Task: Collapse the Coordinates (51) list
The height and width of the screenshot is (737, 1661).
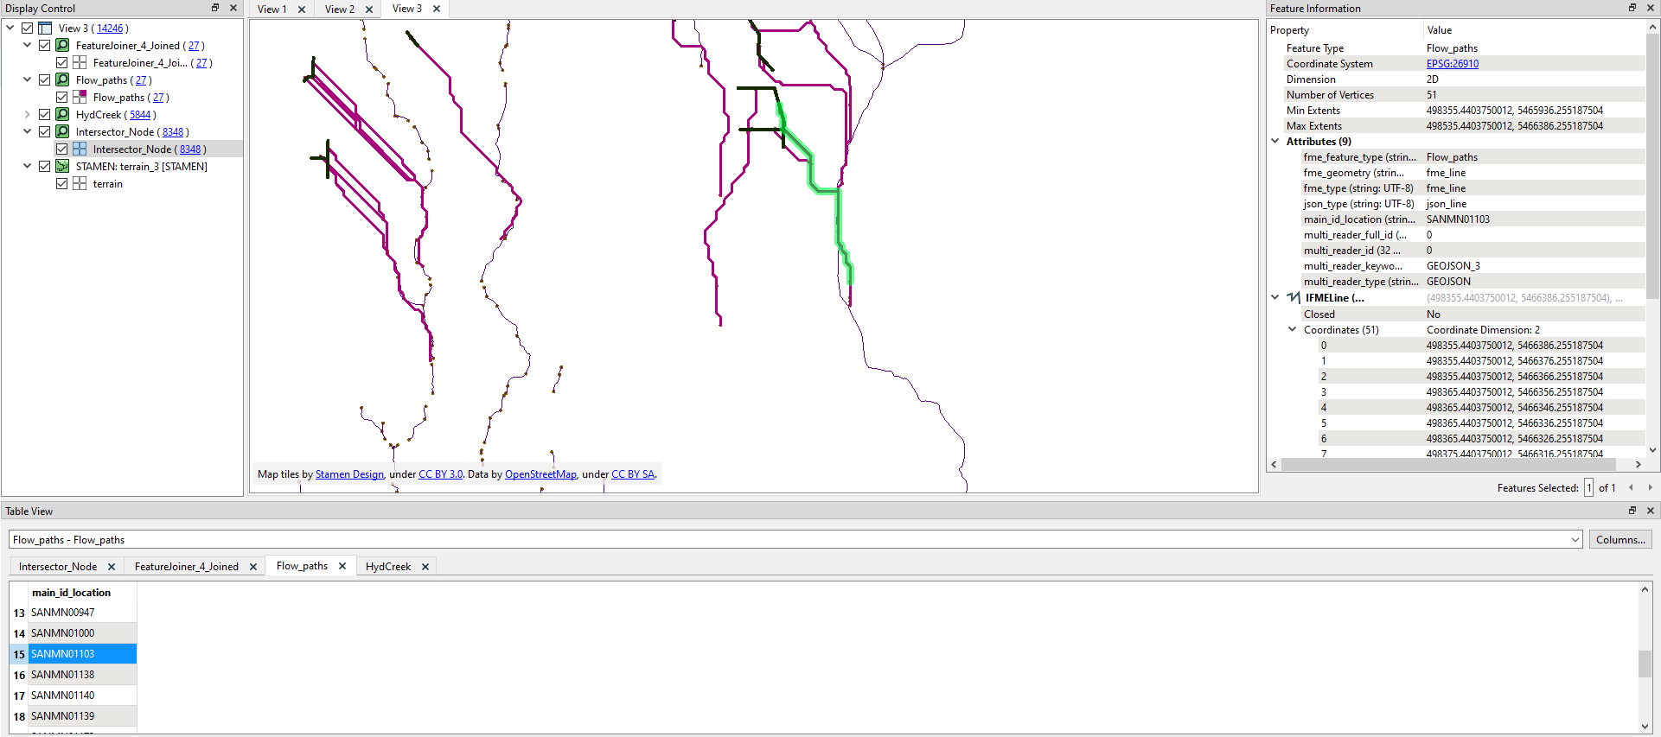Action: [x=1293, y=329]
